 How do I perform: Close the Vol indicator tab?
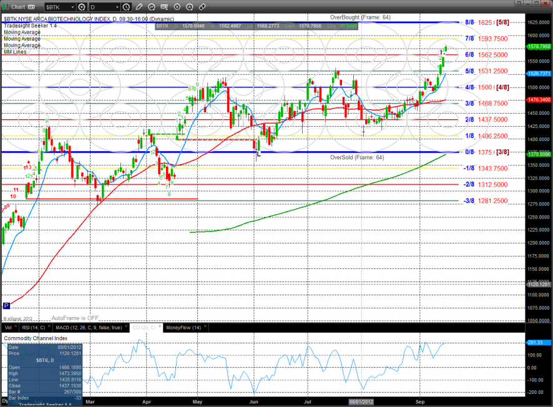tap(16, 327)
